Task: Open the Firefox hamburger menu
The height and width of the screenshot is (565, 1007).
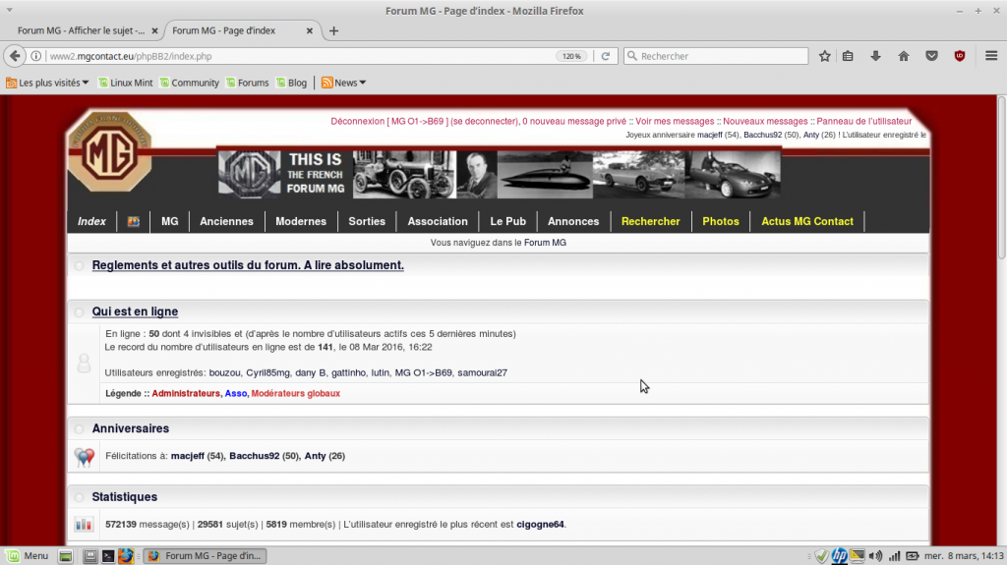Action: tap(991, 56)
